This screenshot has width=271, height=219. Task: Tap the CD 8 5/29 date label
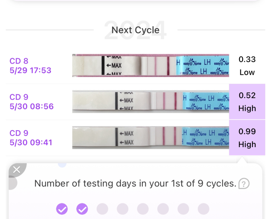click(30, 66)
